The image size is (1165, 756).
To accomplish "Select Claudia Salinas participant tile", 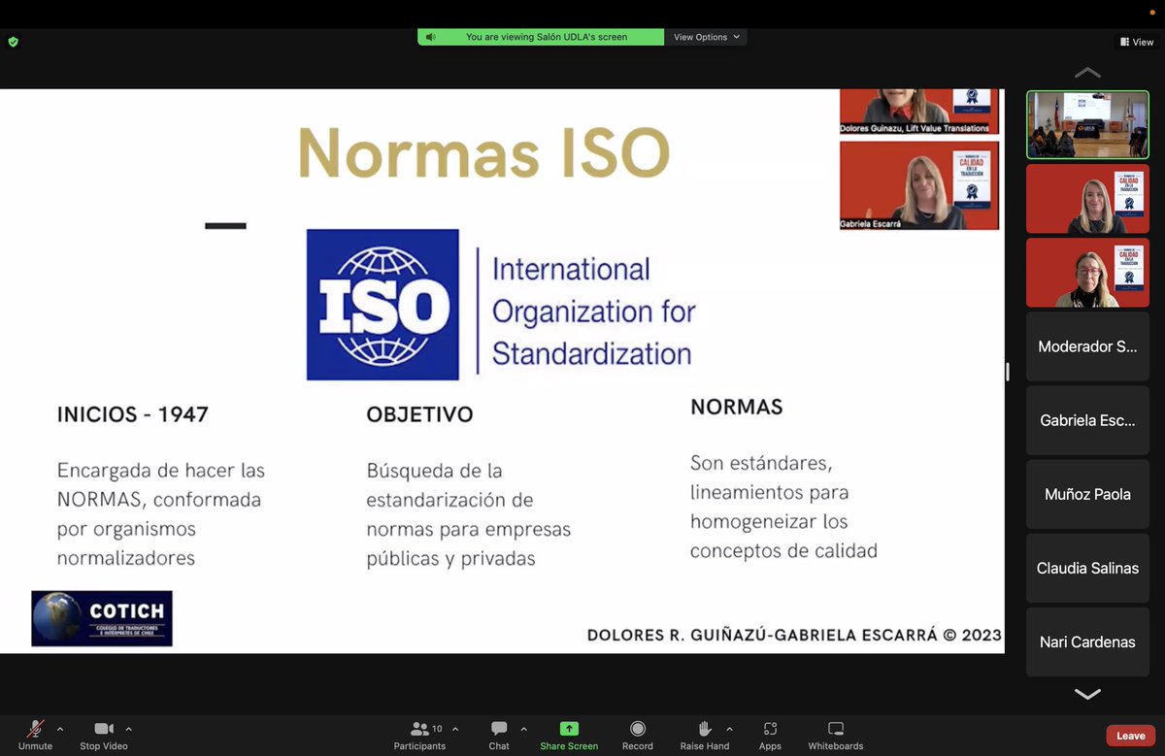I will [x=1087, y=568].
